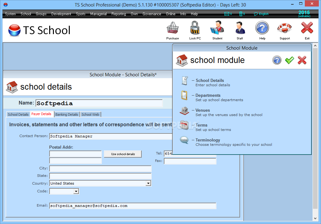
Task: Open the Governance menu
Action: 152,14
